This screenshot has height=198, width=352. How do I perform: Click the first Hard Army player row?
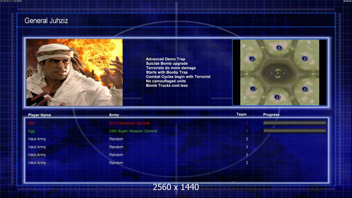(x=37, y=139)
